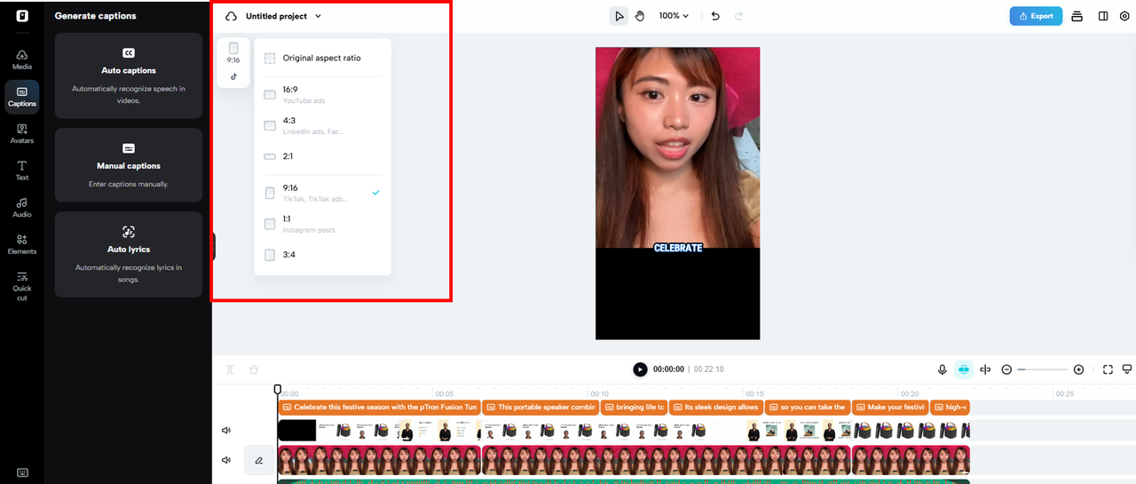Click the 00:10 mark on timeline ruler

(600, 393)
